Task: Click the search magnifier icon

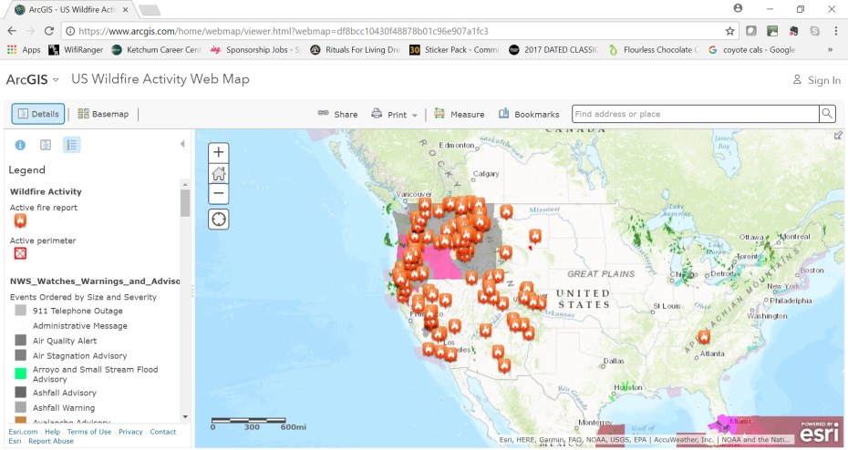Action: (x=826, y=114)
